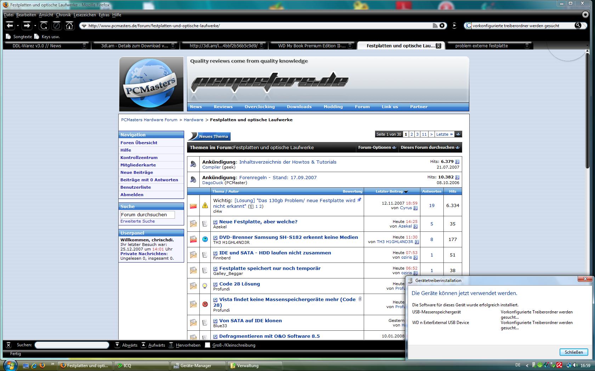The height and width of the screenshot is (371, 595).
Task: Switch to 'problem externe festplatte' tab
Action: 489,46
